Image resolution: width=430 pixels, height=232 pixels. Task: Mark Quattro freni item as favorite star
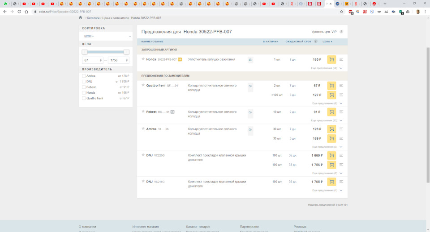[x=143, y=85]
